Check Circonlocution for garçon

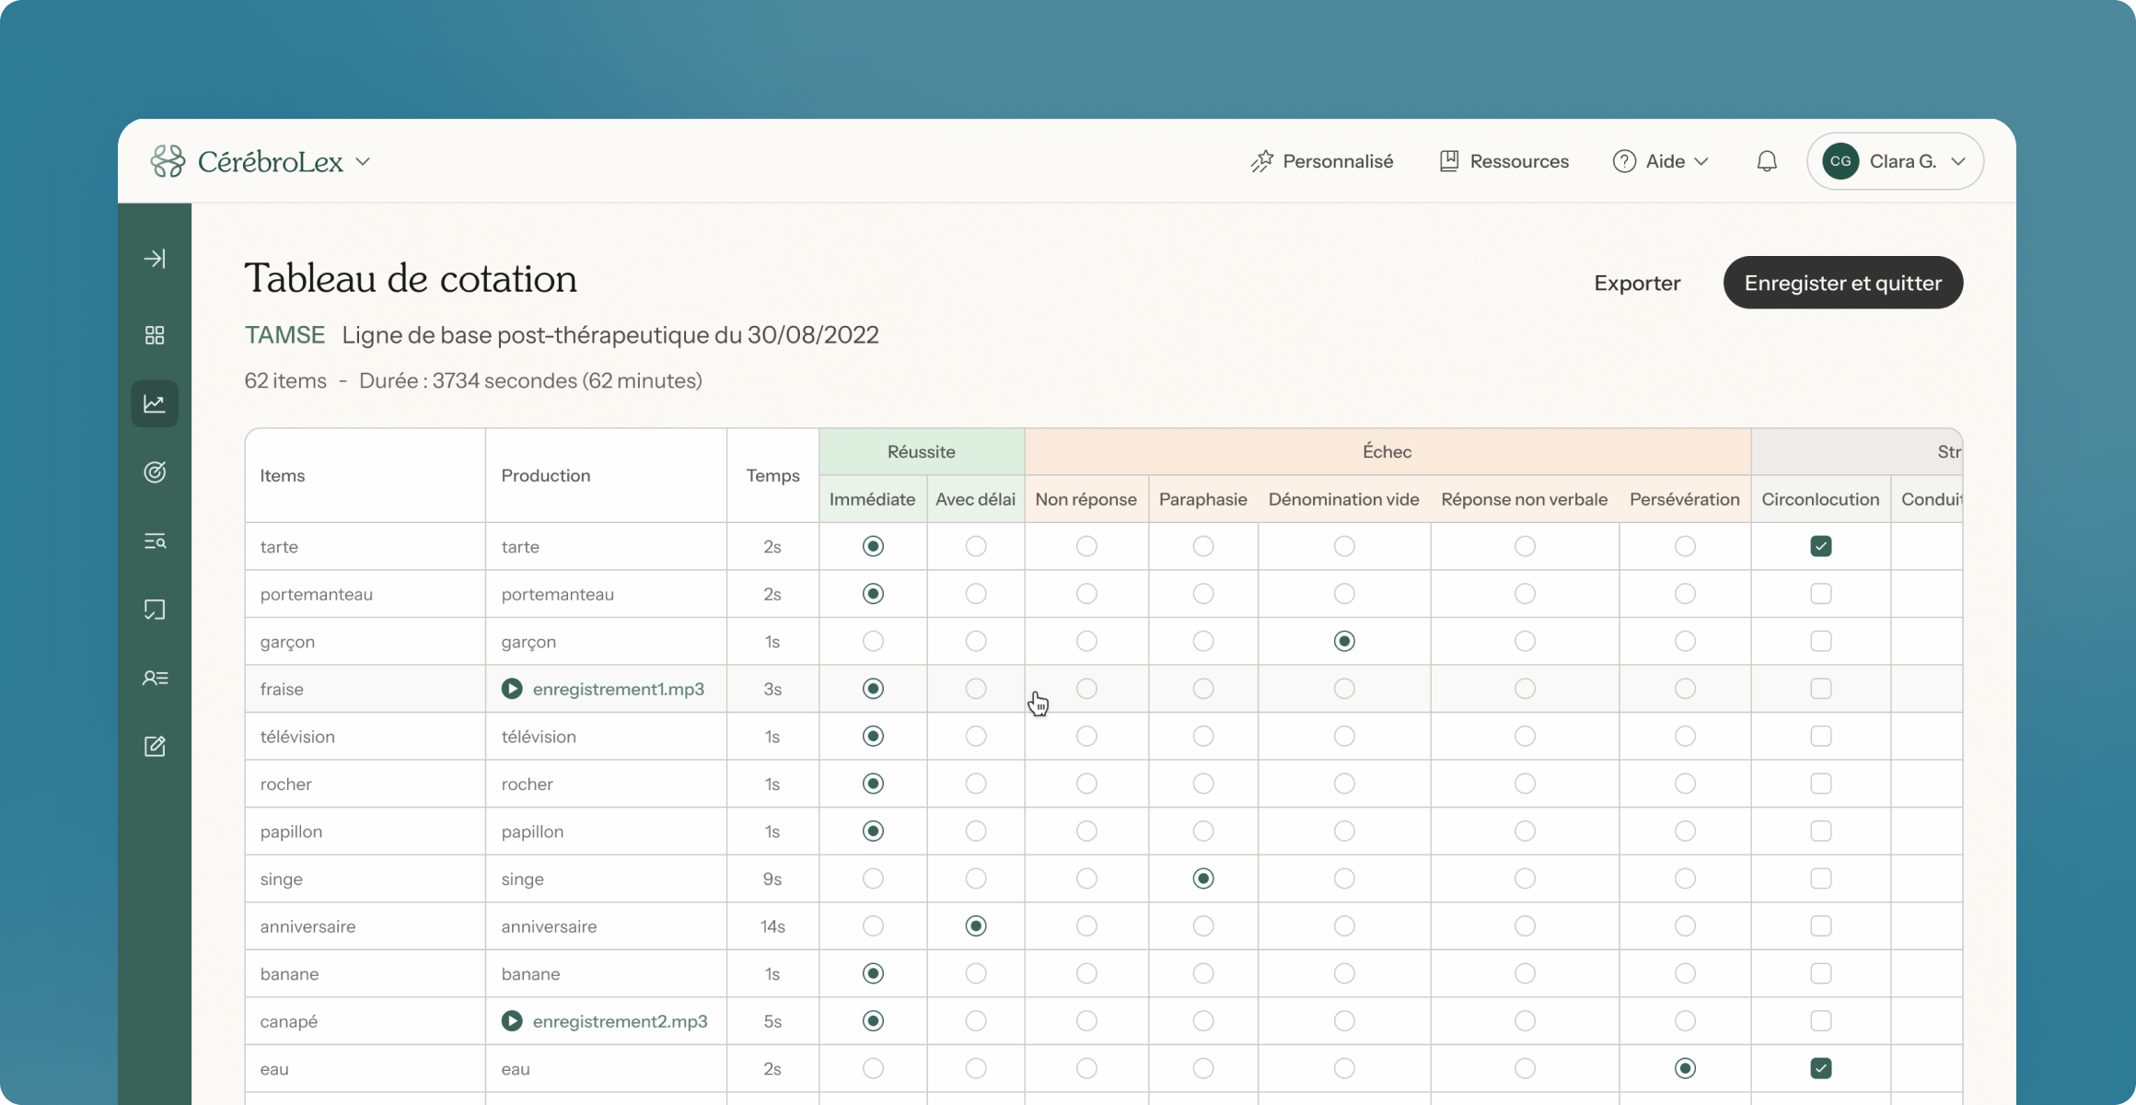(x=1820, y=641)
